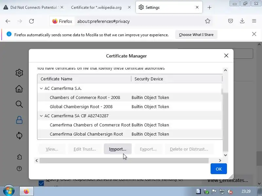The image size is (262, 196).
Task: Collapse the AC Camerfirma S.A. group
Action: [41, 89]
